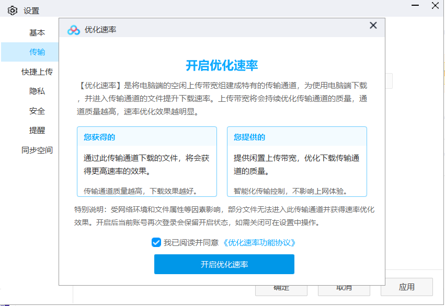Open the 安全 settings tab
The height and width of the screenshot is (306, 445).
[x=37, y=111]
